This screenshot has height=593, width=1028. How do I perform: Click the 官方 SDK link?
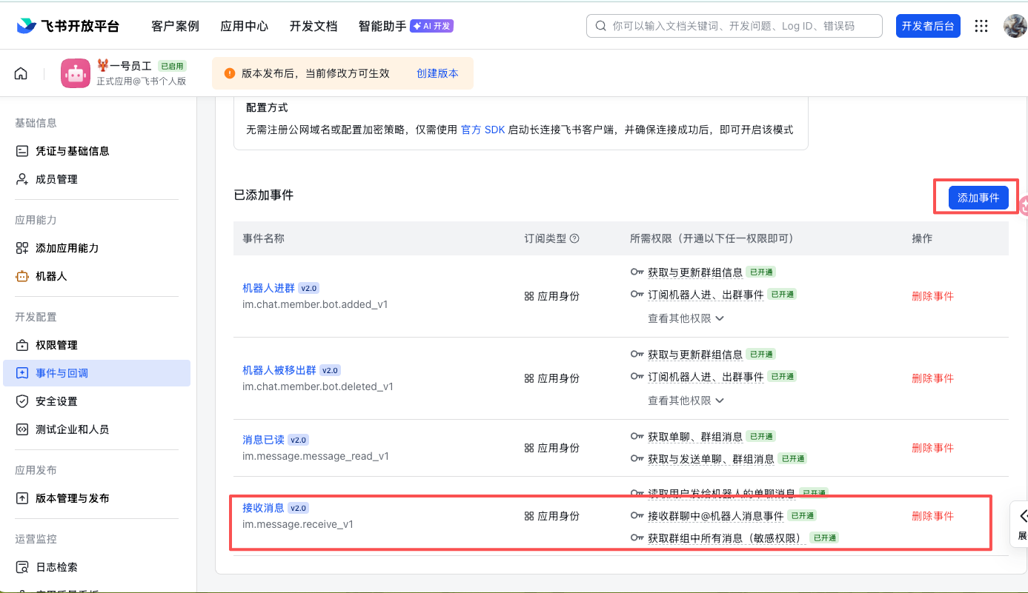coord(483,130)
